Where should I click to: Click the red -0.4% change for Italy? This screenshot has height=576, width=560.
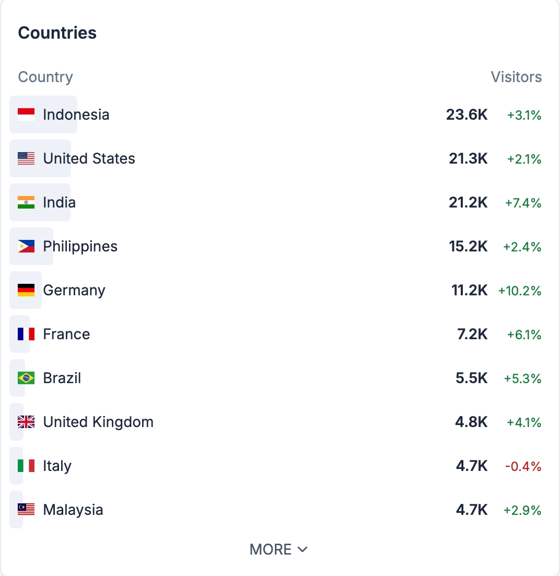tap(523, 466)
